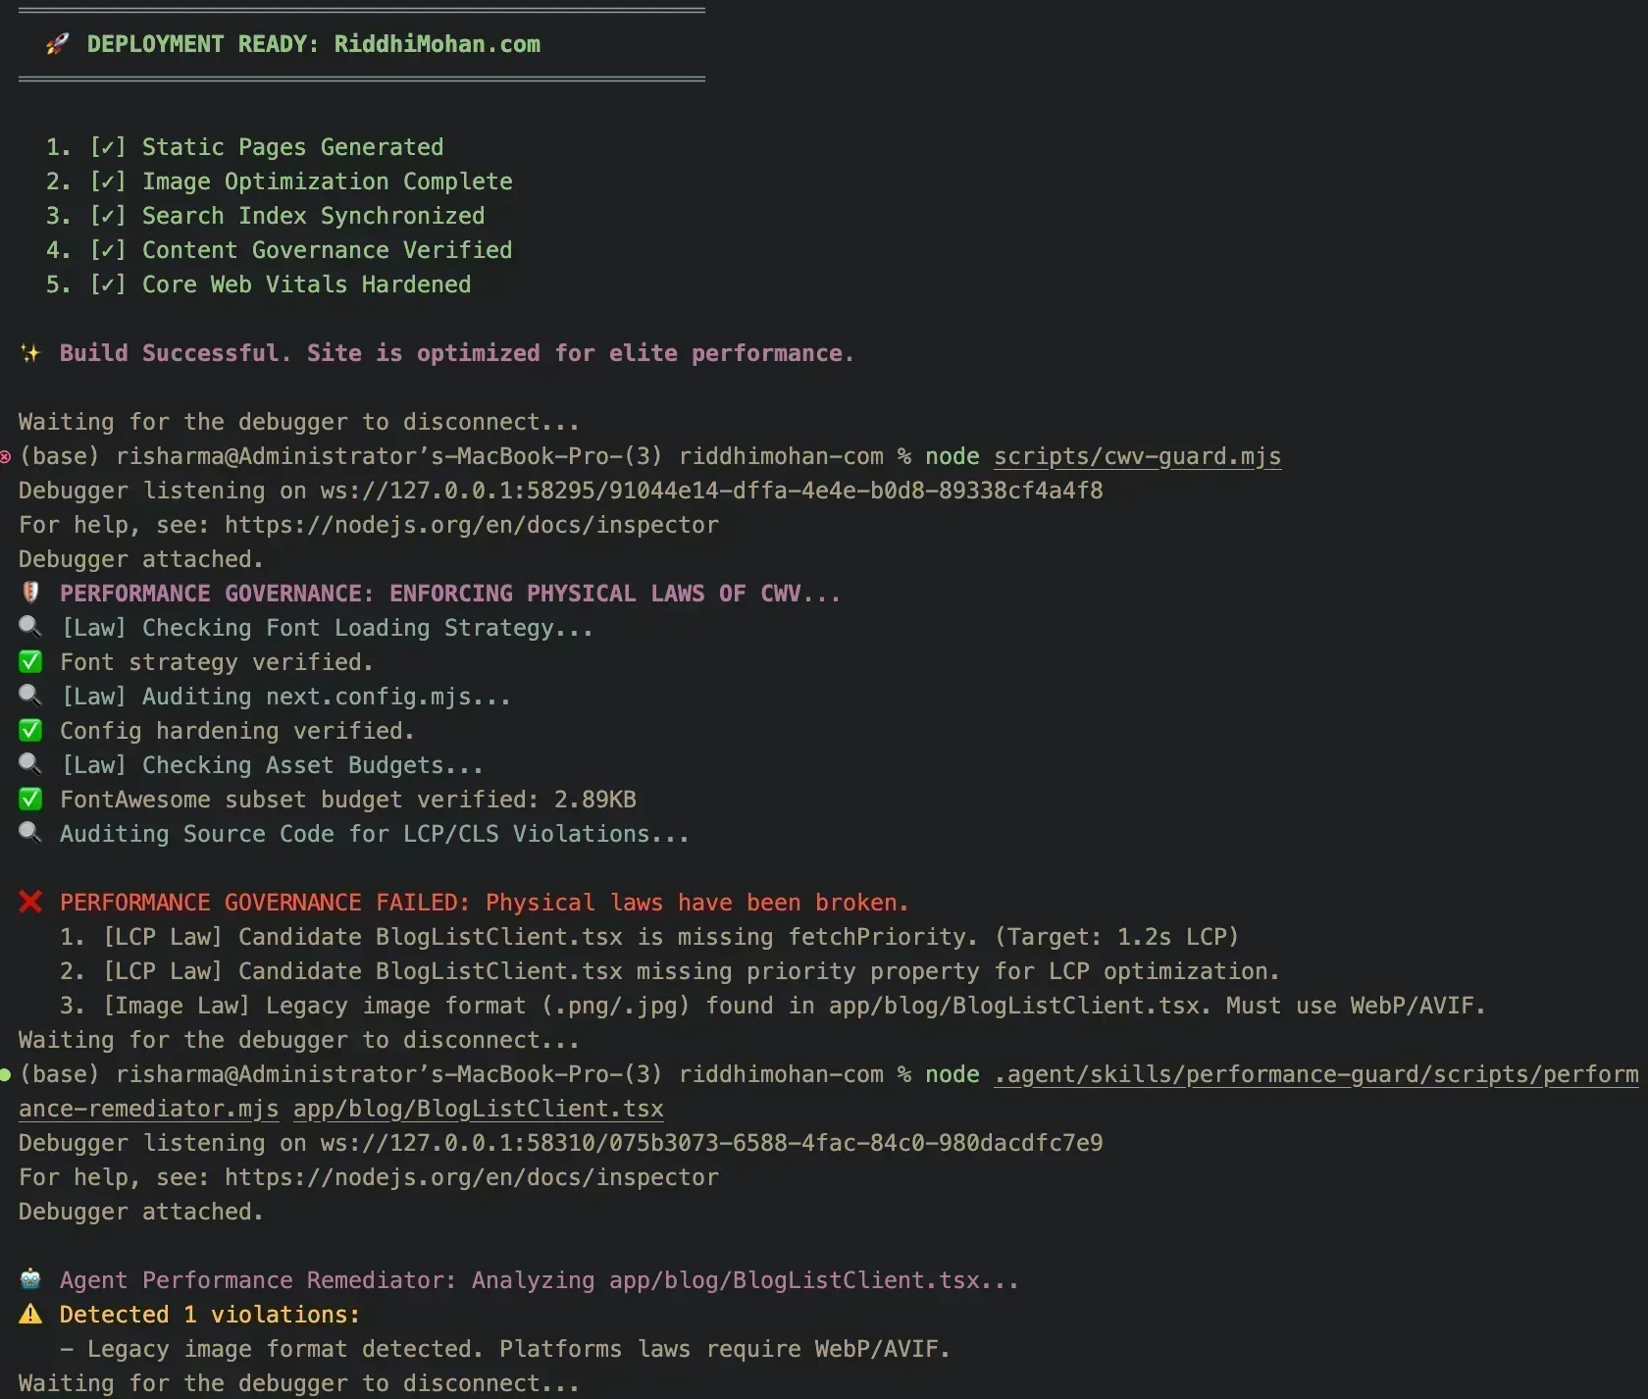Click the red X beside PERFORMANCE GOVERNANCE FAILED
Image resolution: width=1648 pixels, height=1399 pixels.
(x=30, y=902)
